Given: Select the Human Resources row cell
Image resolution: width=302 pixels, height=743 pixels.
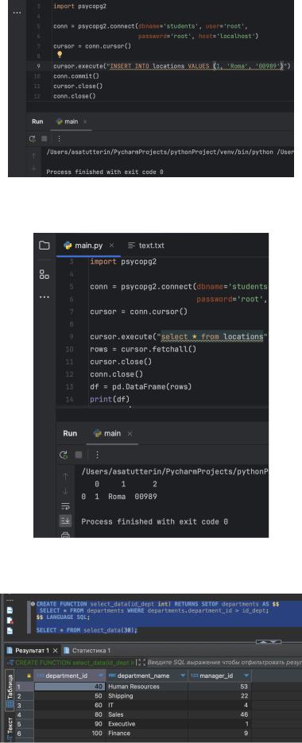Looking at the screenshot, I should coord(147,686).
